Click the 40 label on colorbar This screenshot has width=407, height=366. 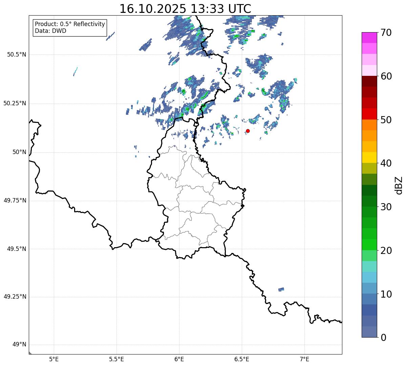coord(386,163)
